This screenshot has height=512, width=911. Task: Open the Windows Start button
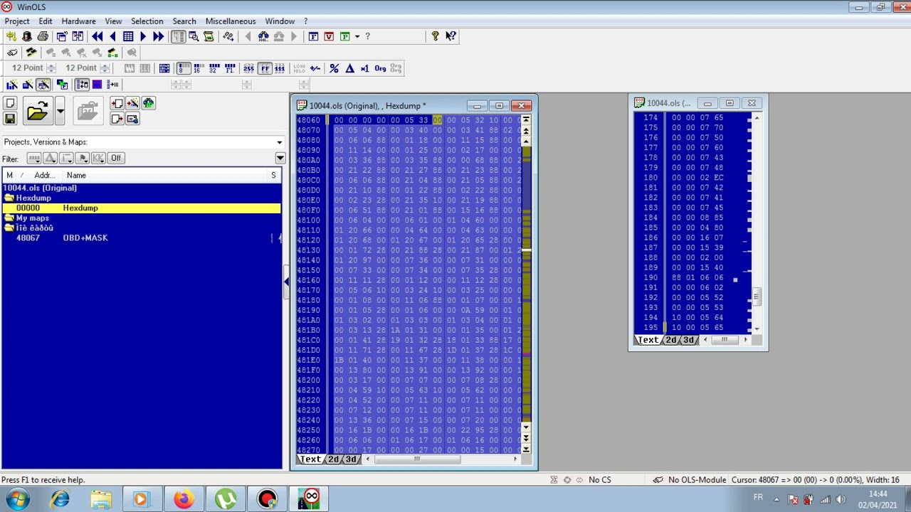tap(17, 499)
